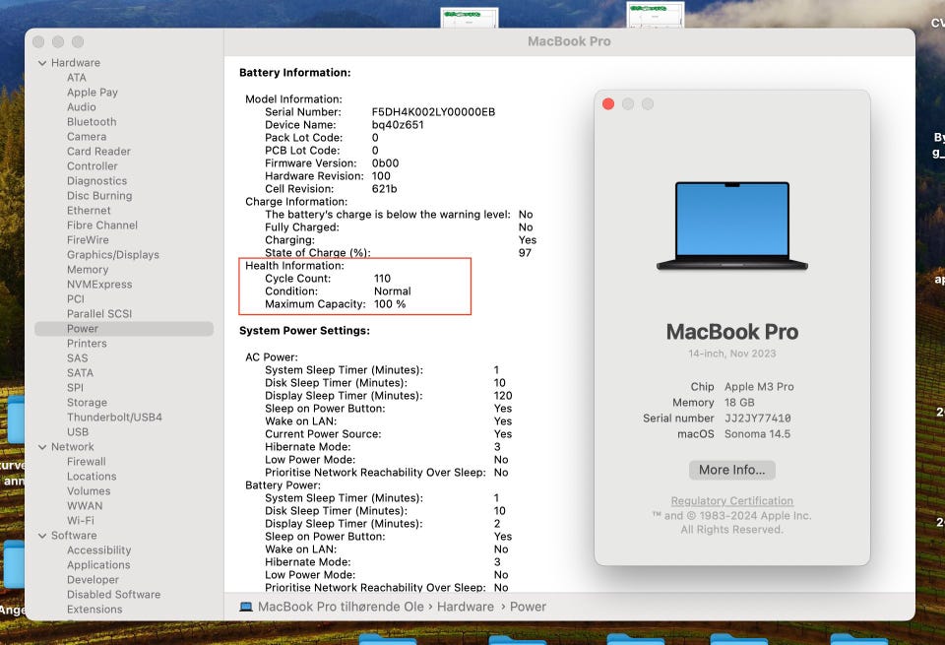Select Bluetooth in the Hardware list
The image size is (945, 645).
[x=92, y=122]
